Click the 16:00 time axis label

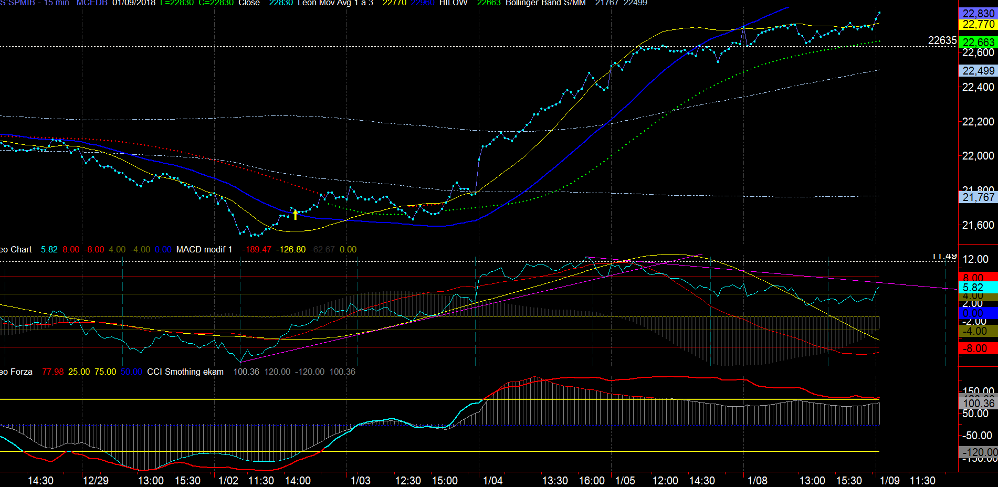pos(592,481)
